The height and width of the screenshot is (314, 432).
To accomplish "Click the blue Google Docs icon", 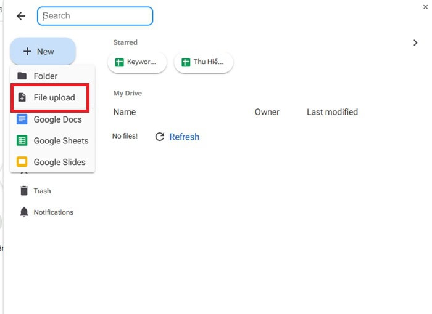I will 22,119.
